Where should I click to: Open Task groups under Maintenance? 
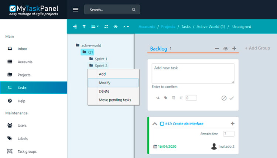tap(34, 151)
